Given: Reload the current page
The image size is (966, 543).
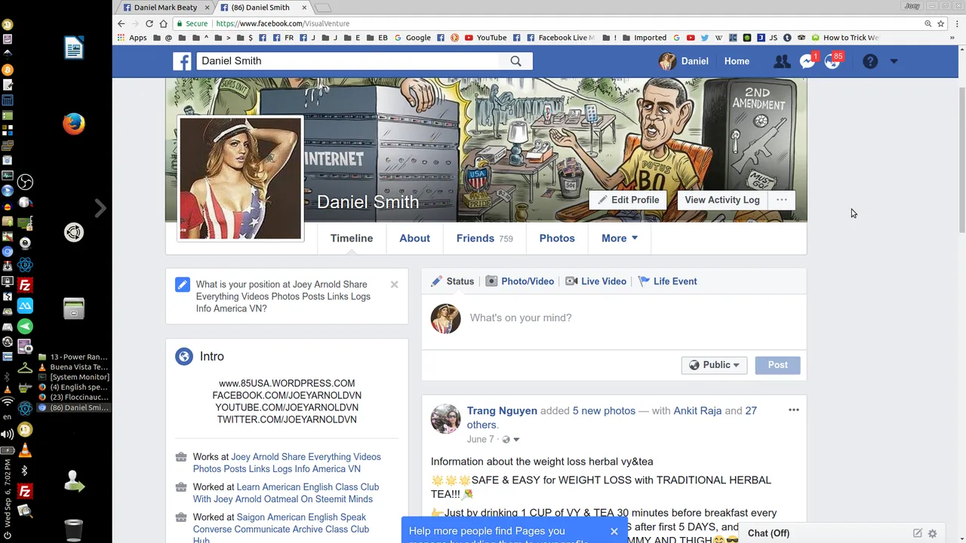Looking at the screenshot, I should (149, 23).
